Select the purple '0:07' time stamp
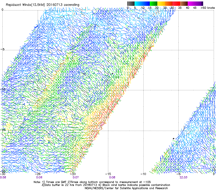The width and height of the screenshot is (216, 190). (76, 177)
